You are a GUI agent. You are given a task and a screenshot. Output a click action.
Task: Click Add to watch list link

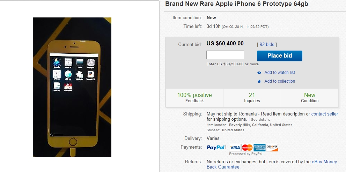coord(280,73)
